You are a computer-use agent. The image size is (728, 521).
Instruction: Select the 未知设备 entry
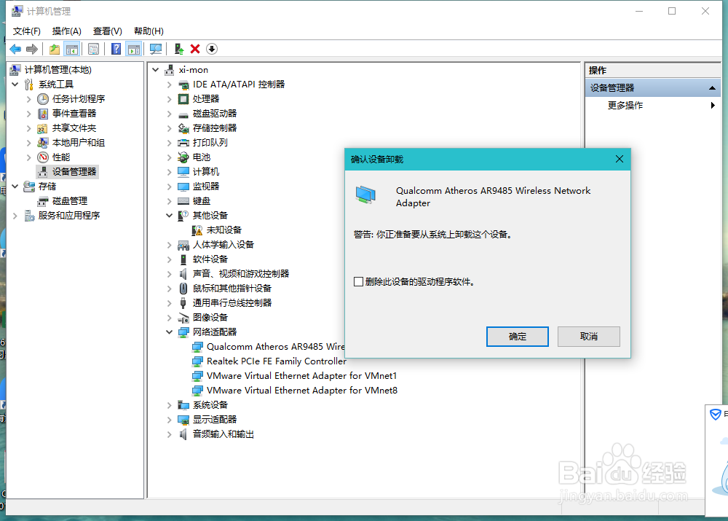click(x=217, y=230)
